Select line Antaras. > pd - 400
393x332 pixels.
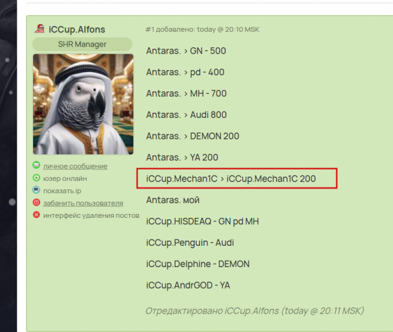pyautogui.click(x=185, y=72)
